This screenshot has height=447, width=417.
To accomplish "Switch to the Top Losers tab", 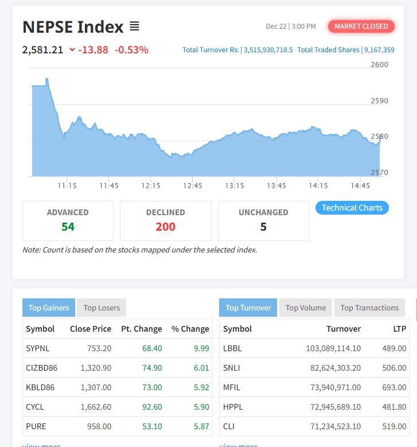I will click(102, 308).
